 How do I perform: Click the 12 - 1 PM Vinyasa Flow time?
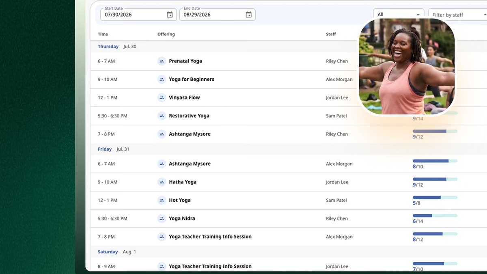tap(108, 98)
